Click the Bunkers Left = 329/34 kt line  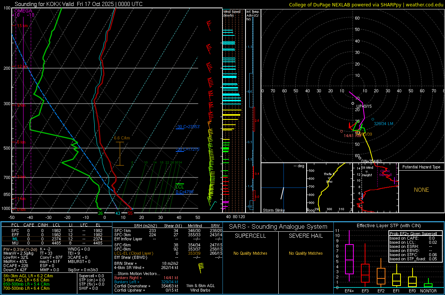(x=146, y=282)
